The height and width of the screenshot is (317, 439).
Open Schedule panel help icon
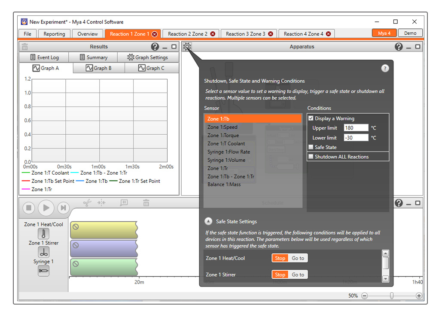pyautogui.click(x=399, y=203)
